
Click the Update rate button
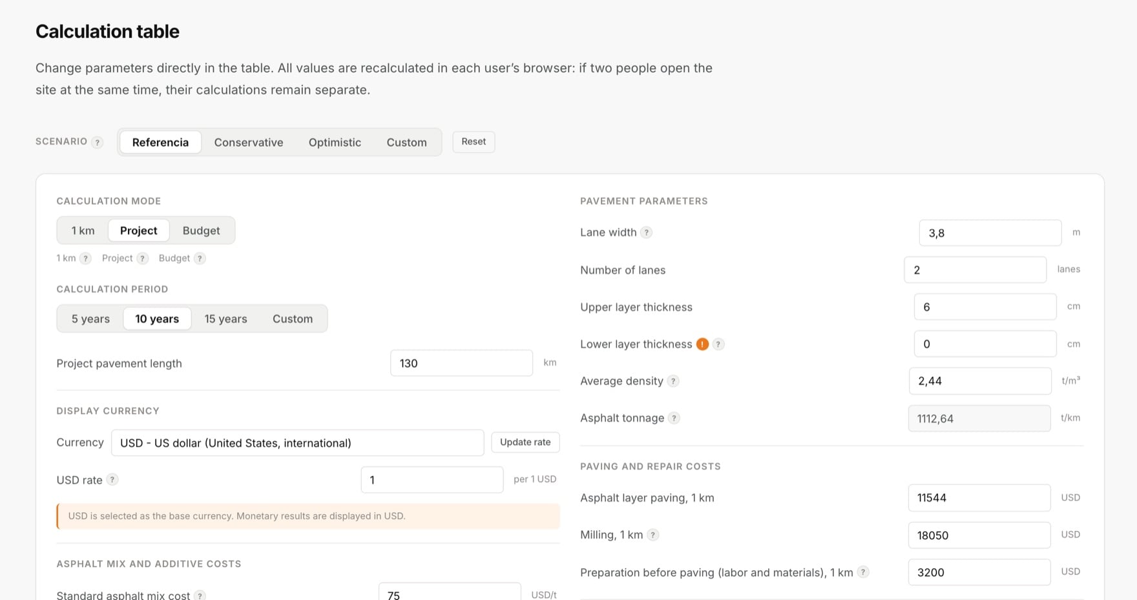pyautogui.click(x=525, y=442)
